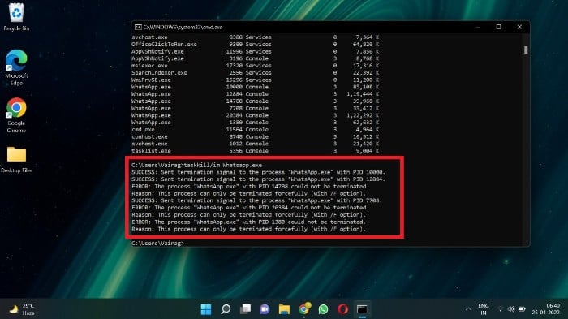
Task: Click the WmiPrvSE.exe process row
Action: [x=256, y=80]
